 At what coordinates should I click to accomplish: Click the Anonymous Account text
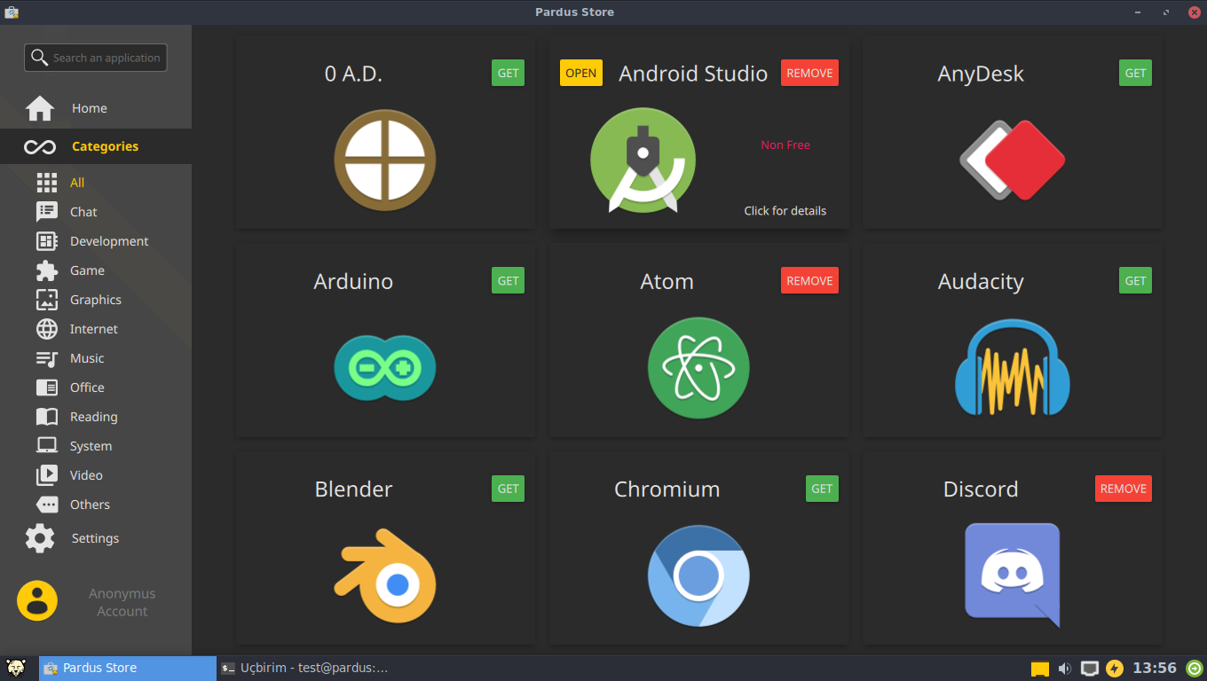point(122,602)
